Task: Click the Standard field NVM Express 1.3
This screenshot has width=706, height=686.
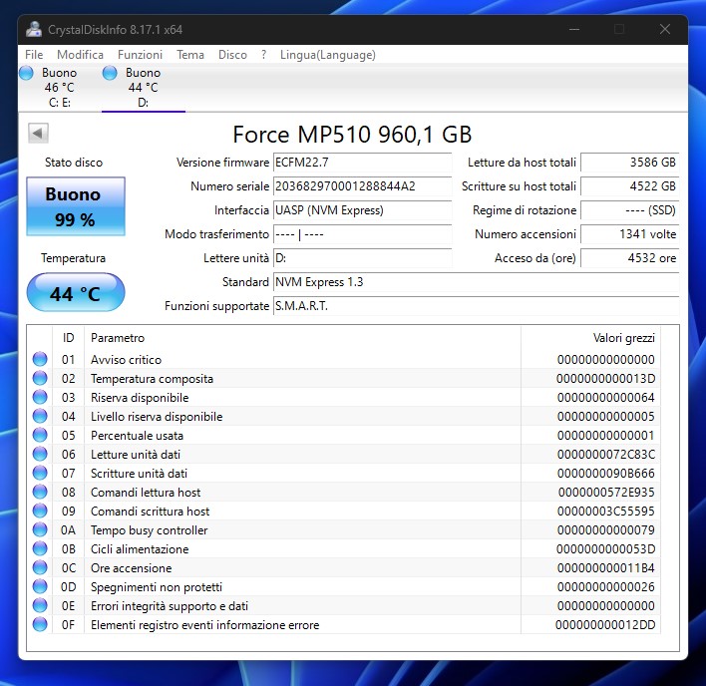Action: pyautogui.click(x=476, y=282)
